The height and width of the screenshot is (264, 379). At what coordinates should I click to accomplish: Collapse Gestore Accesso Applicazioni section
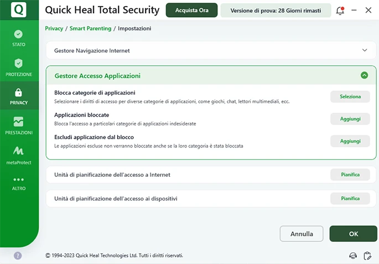coord(364,76)
